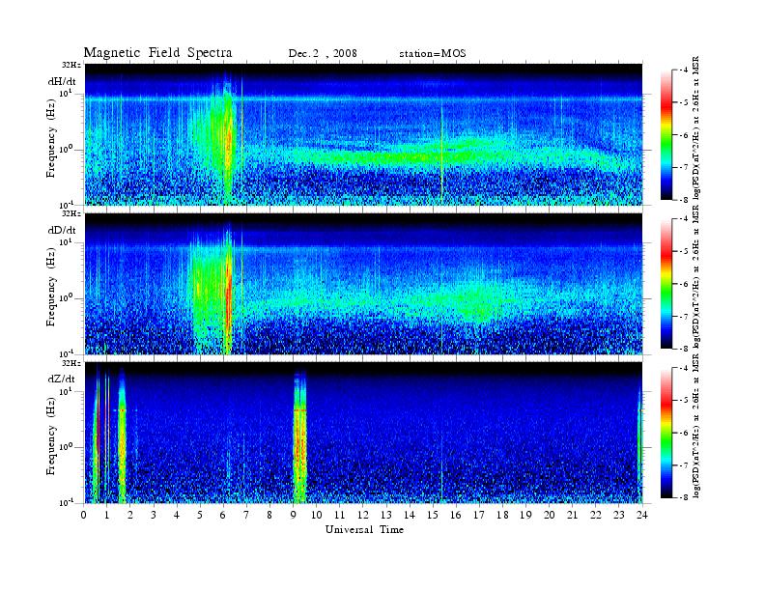
Task: Click the dD/dt panel's color bar
Action: [666, 284]
